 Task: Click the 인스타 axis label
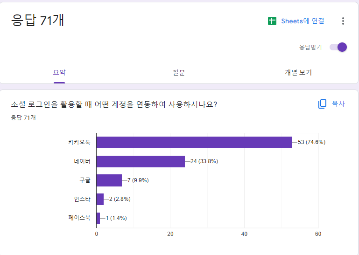[x=82, y=199]
